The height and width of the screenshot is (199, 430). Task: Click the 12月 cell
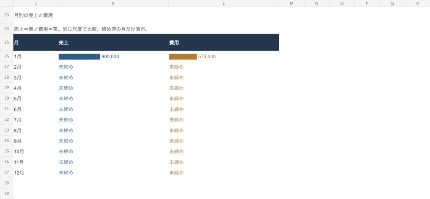36,173
